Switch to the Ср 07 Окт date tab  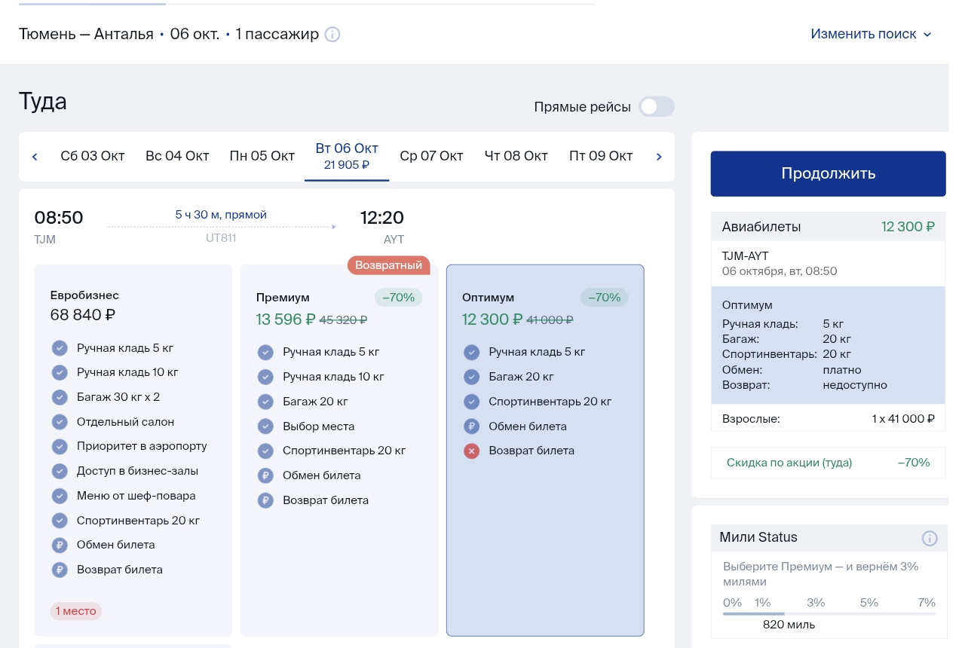coord(431,157)
